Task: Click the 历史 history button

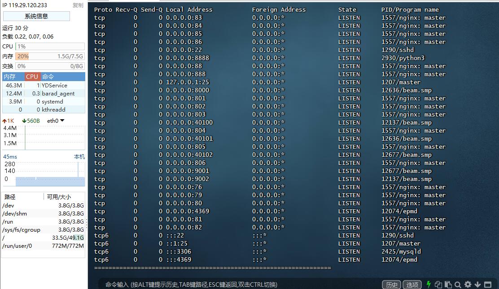Action: click(391, 285)
